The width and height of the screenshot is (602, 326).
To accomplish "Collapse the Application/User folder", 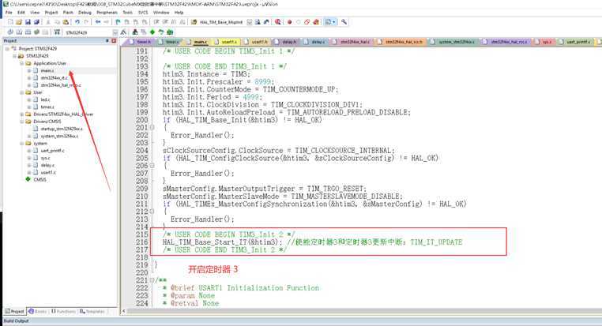I will coord(22,63).
